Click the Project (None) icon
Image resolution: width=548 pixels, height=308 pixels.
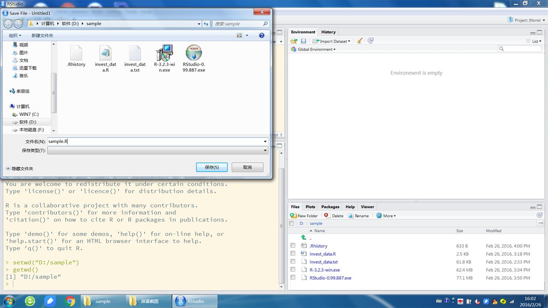click(510, 20)
